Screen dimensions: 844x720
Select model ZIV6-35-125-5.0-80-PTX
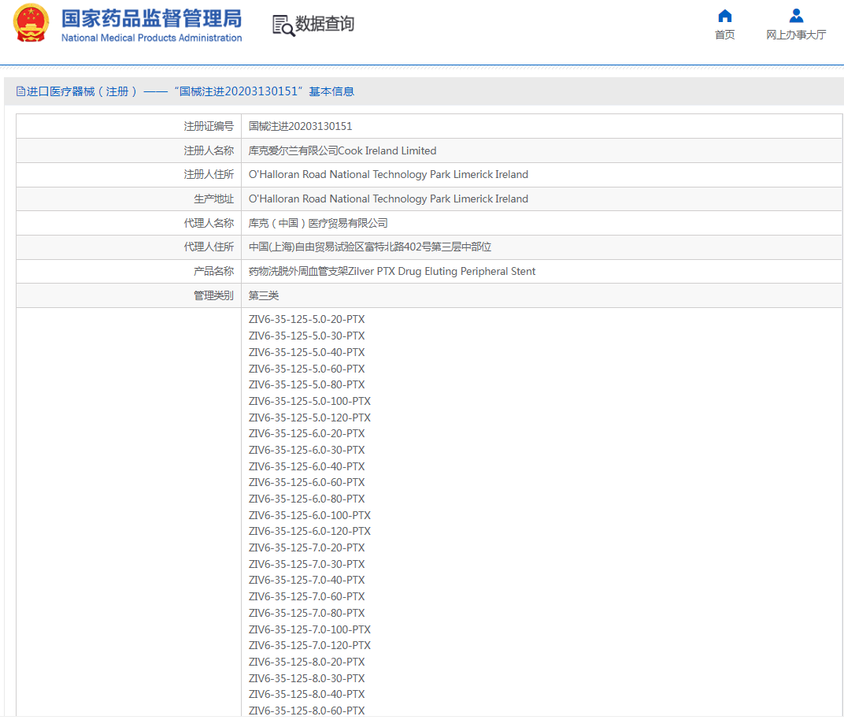tap(306, 384)
